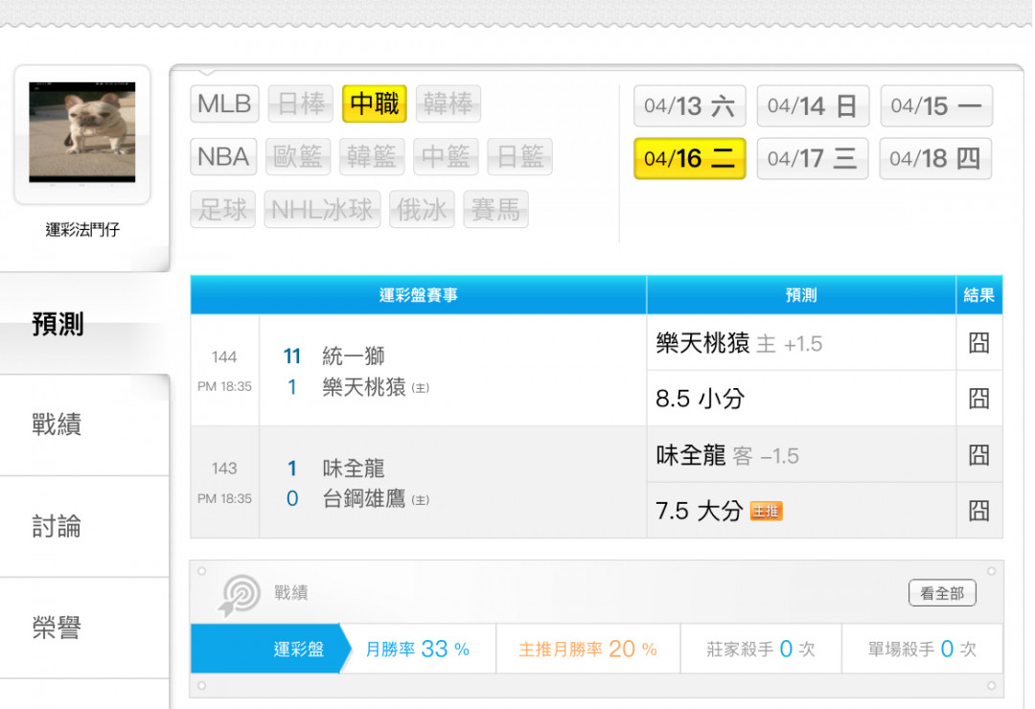Open the 預測 sidebar section
The image size is (1035, 709).
(x=84, y=324)
